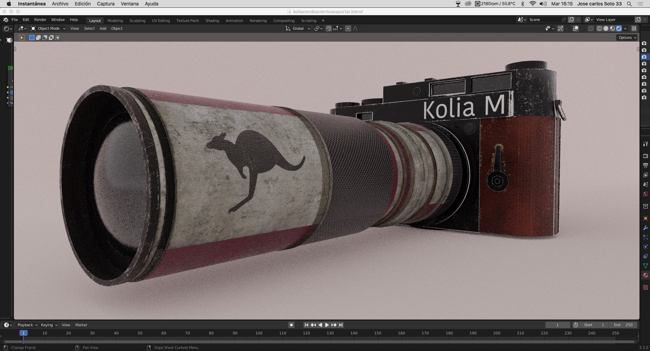
Task: Create a new scene with the copy icon
Action: click(571, 20)
